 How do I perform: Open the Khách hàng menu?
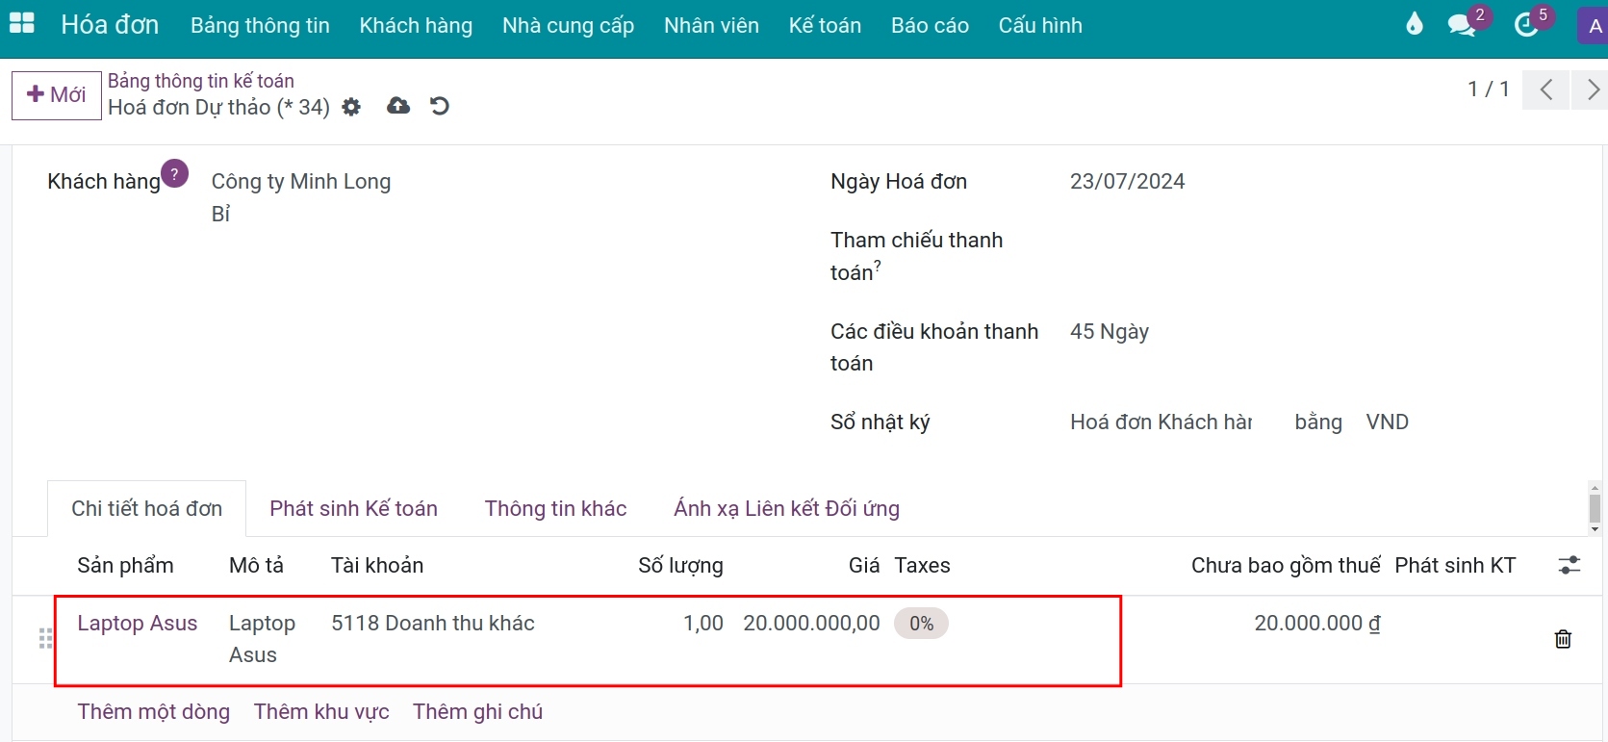click(416, 26)
